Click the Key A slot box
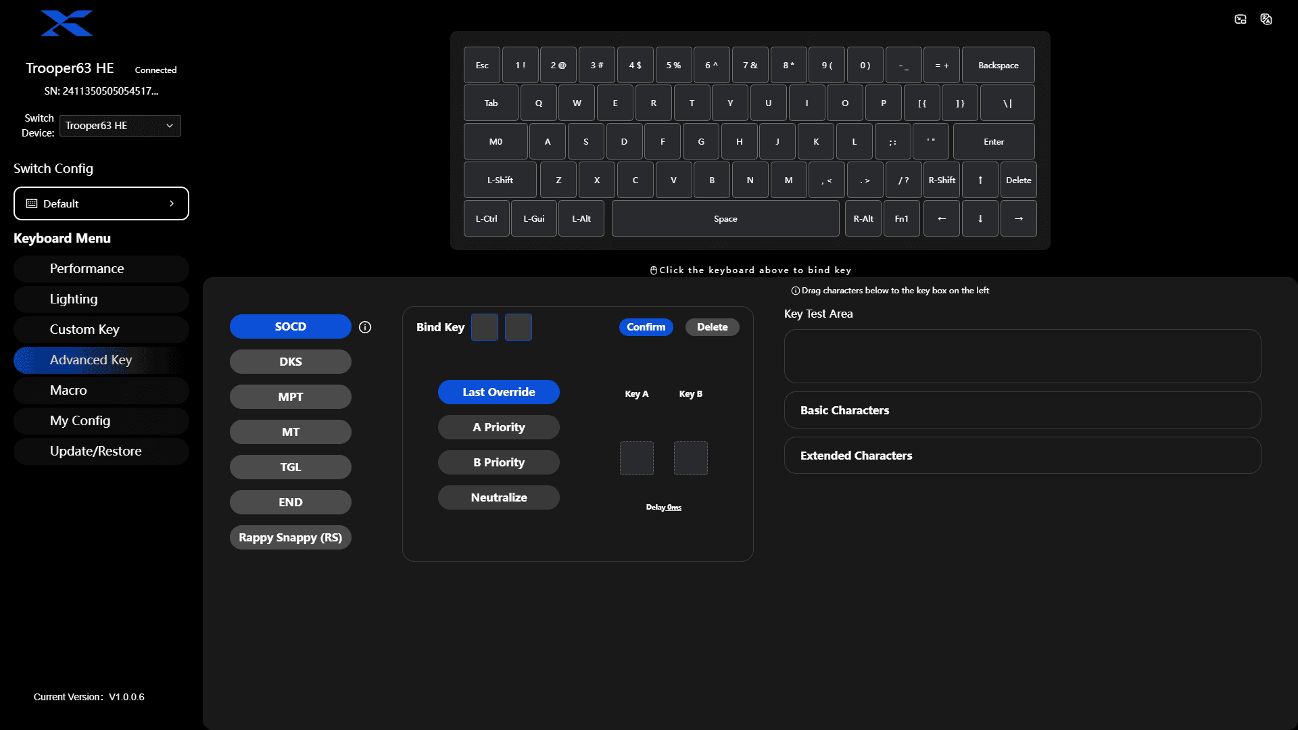This screenshot has height=730, width=1298. [637, 458]
